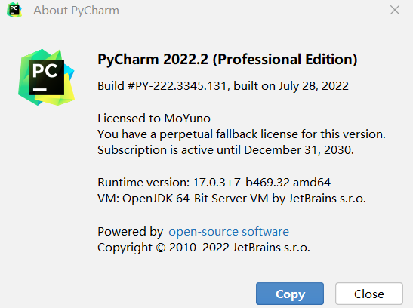The height and width of the screenshot is (308, 413).
Task: Click the December 31, 2030 expiry date
Action: point(299,150)
